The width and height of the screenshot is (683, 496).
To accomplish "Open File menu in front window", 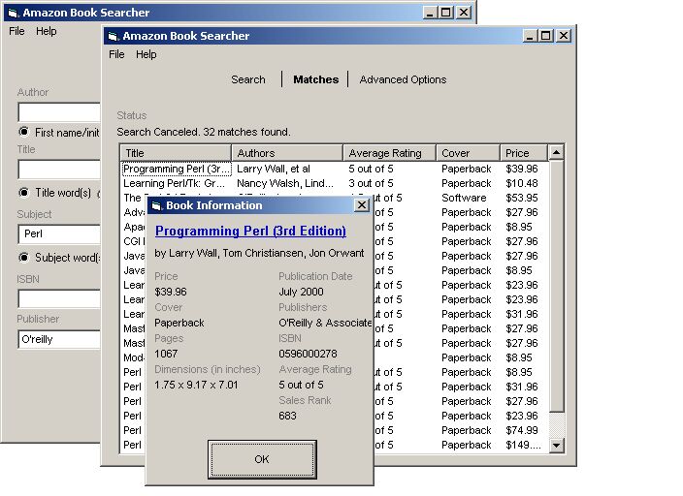I will (x=116, y=54).
